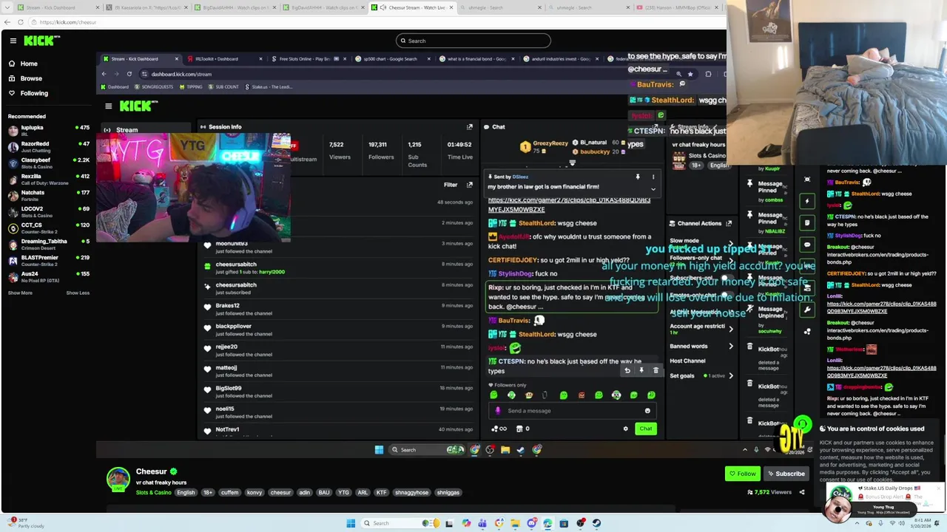The height and width of the screenshot is (532, 947).
Task: Click the Cheesur channel name
Action: click(x=151, y=471)
